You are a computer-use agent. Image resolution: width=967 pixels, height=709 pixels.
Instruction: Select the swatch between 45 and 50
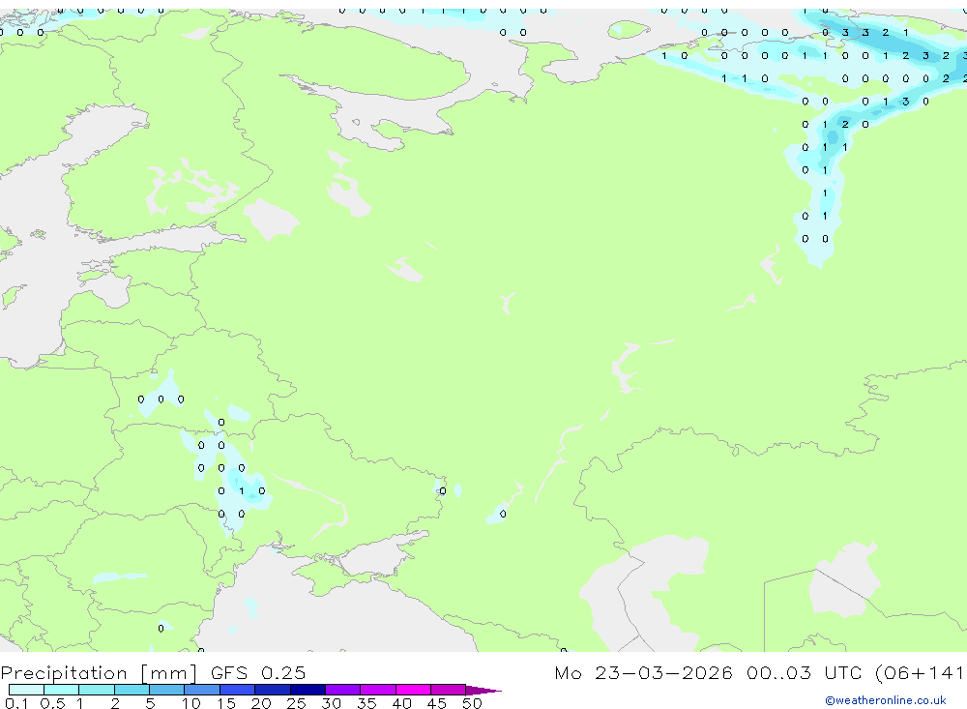coord(449,690)
